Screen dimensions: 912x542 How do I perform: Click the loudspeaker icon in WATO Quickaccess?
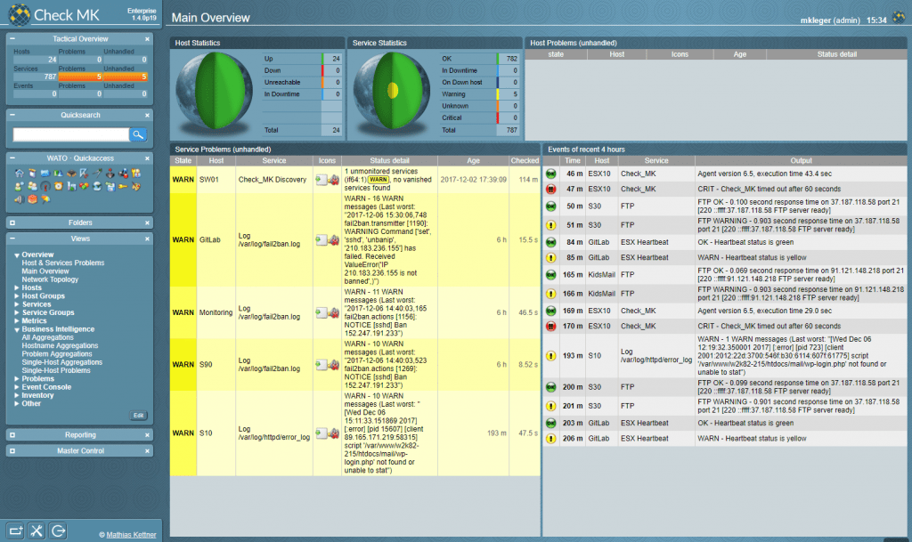tap(20, 199)
